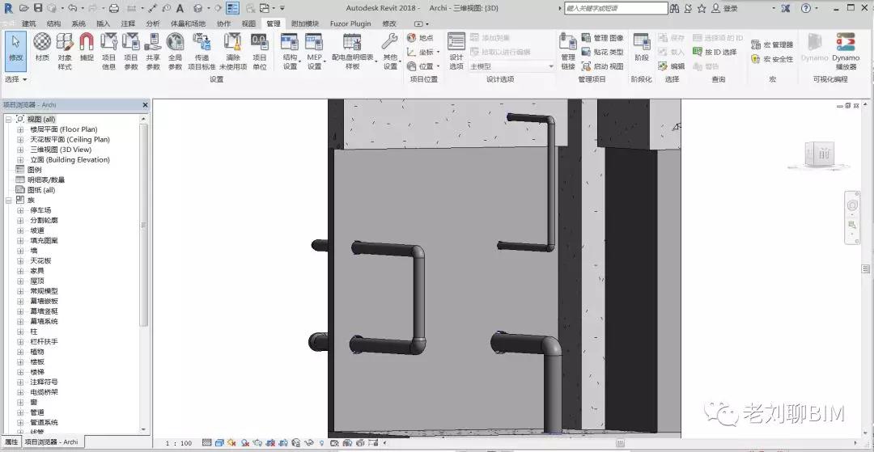
Task: Open 管理图像 (Manage Images)
Action: point(603,38)
